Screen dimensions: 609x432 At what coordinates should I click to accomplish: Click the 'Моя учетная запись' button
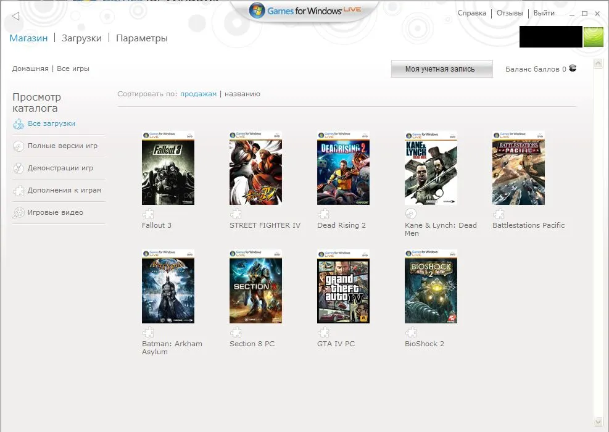[442, 69]
